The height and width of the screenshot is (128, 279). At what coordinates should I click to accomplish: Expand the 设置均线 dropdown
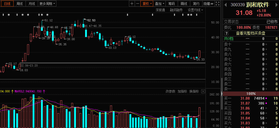click(195, 10)
